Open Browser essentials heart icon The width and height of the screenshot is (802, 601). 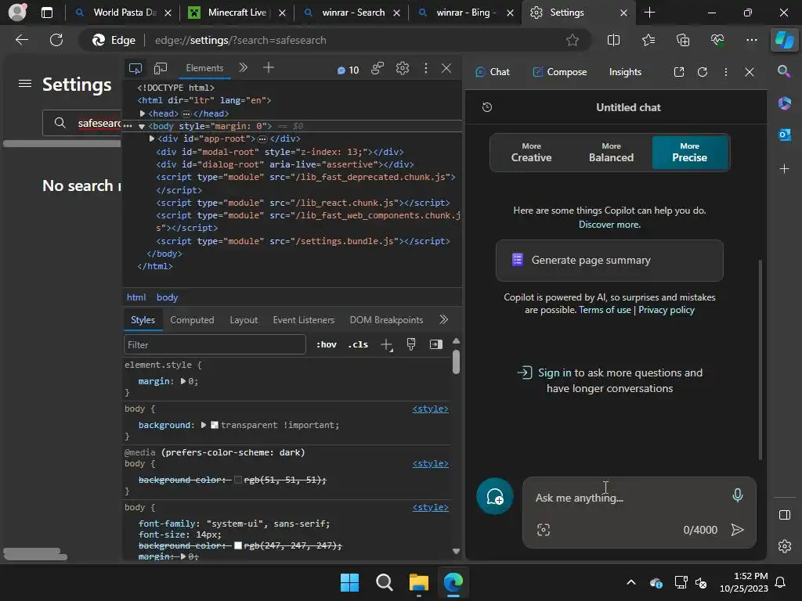717,40
